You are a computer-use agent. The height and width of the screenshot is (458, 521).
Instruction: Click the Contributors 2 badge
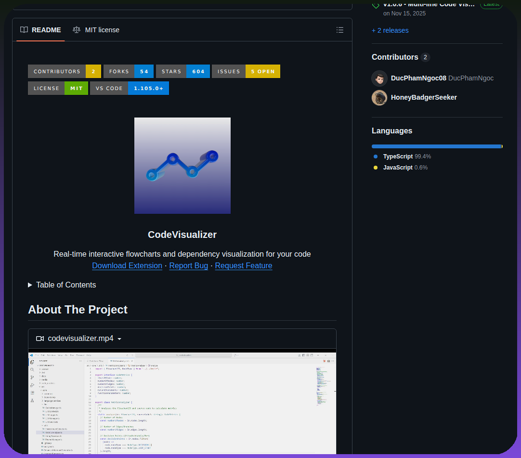[65, 71]
